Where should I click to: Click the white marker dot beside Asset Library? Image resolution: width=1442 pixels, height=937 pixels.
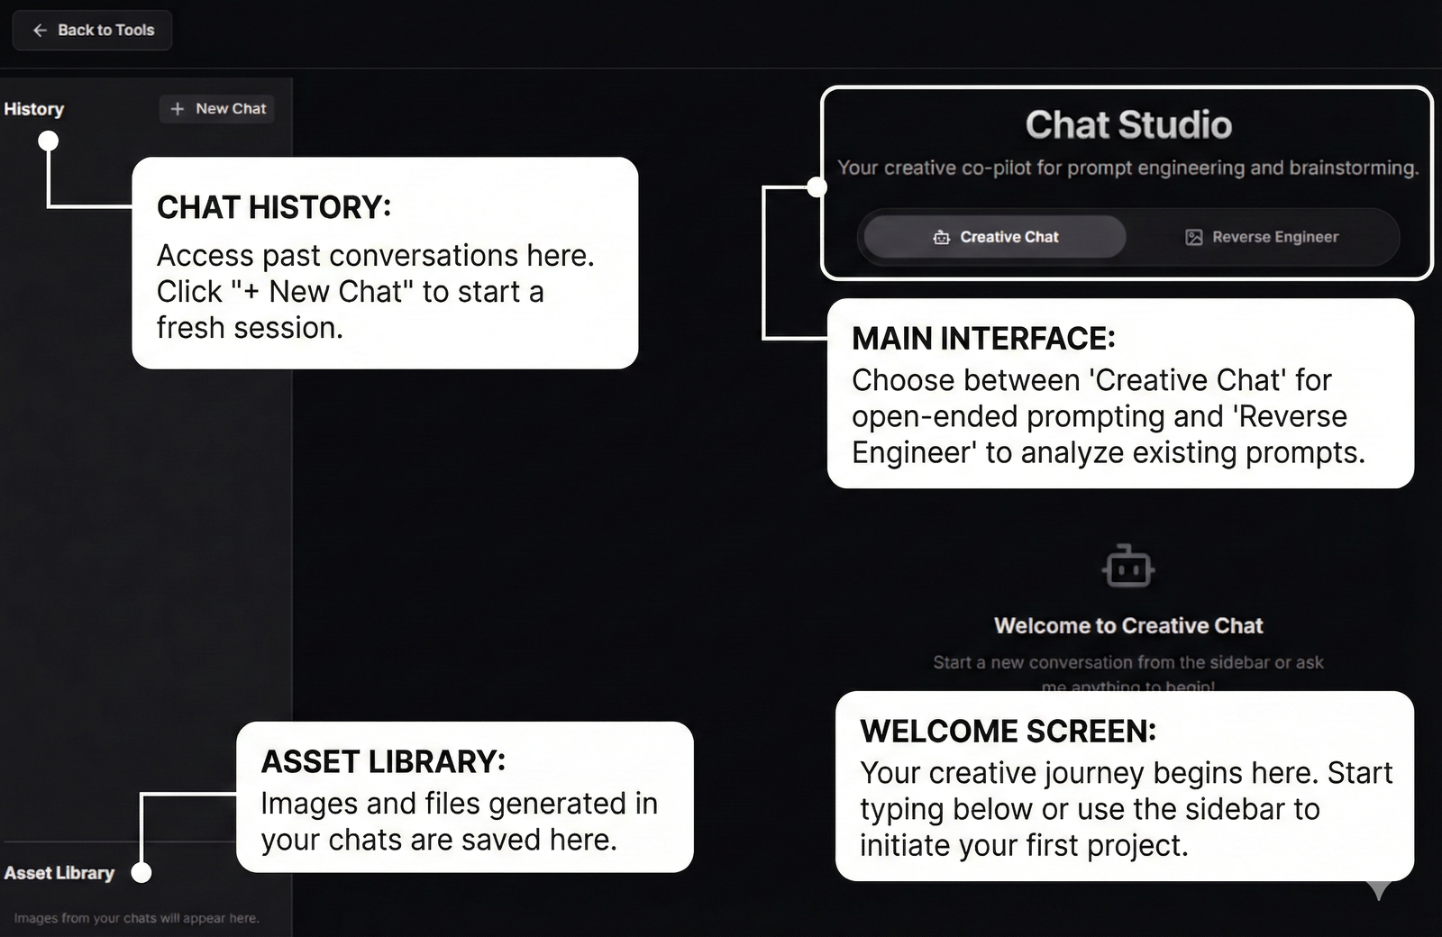tap(141, 872)
